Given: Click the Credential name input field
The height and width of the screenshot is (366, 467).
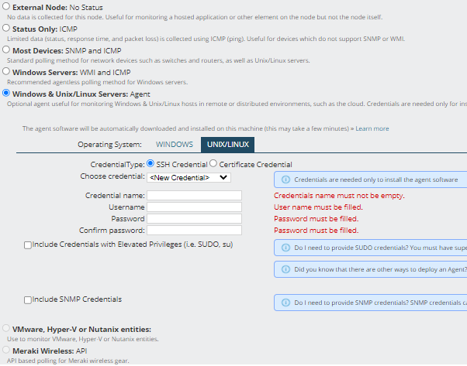Looking at the screenshot, I should [194, 196].
